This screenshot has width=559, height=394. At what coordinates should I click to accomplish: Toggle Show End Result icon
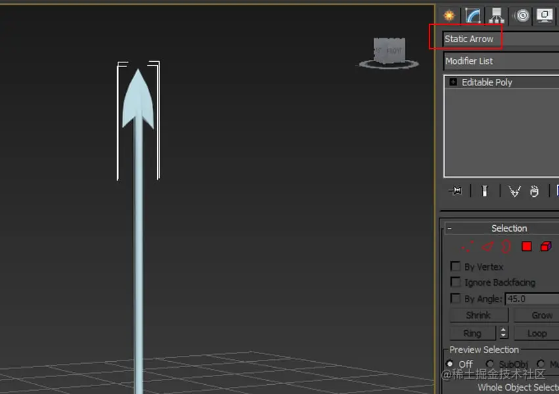[x=485, y=191]
